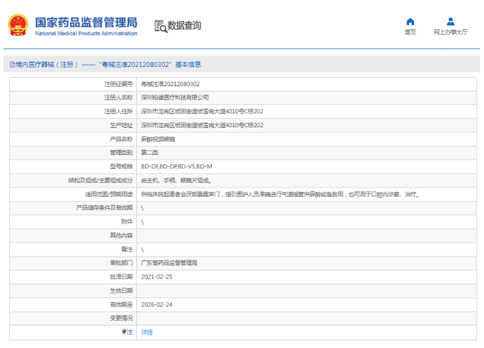Click the 附件 label
Viewport: 484px width, 348px height.
[x=127, y=221]
